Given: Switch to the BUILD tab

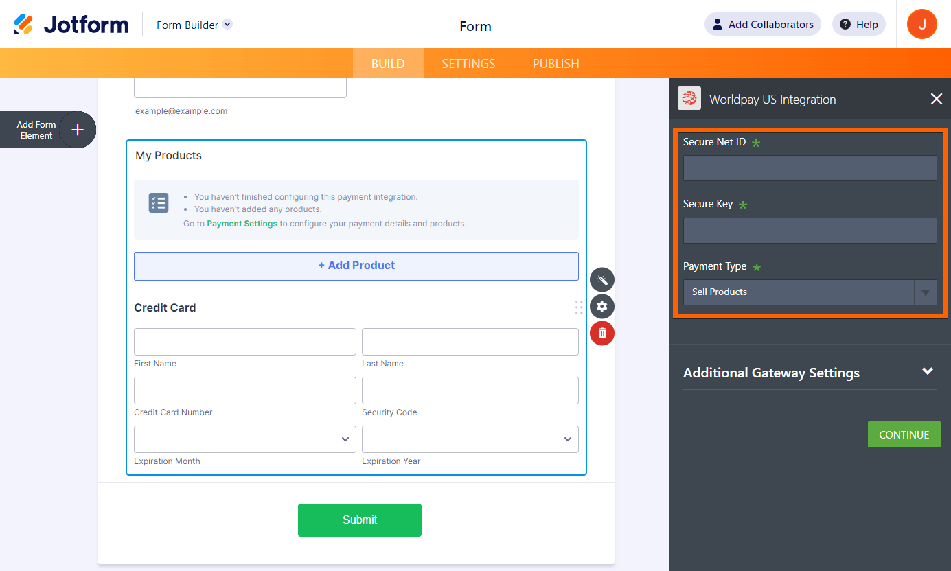Looking at the screenshot, I should point(388,63).
